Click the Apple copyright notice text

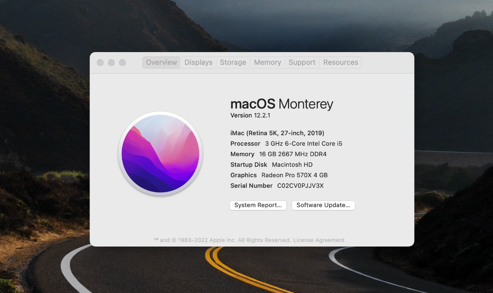[x=222, y=240]
